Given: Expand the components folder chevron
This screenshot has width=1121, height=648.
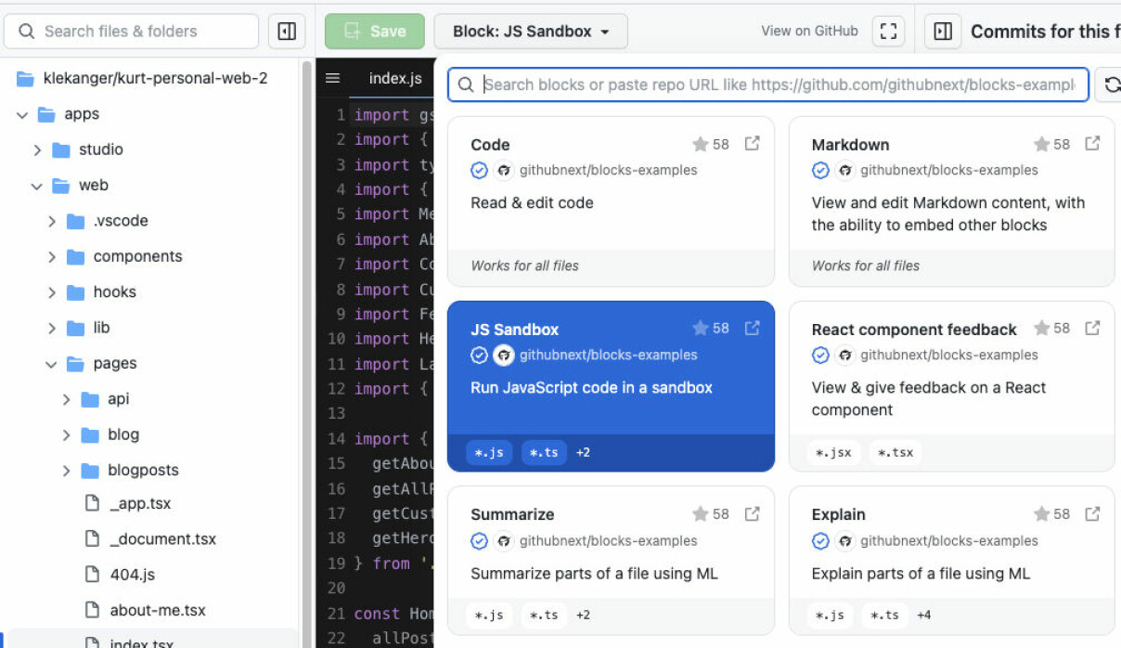Looking at the screenshot, I should (52, 257).
